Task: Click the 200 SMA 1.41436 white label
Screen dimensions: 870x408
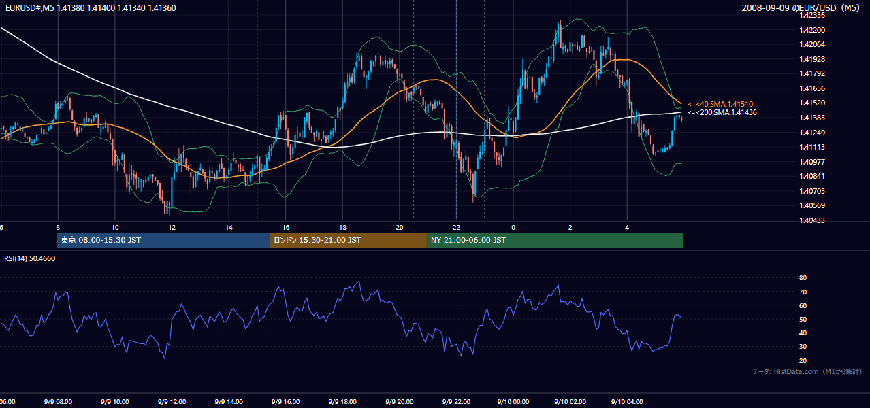Action: [x=722, y=112]
